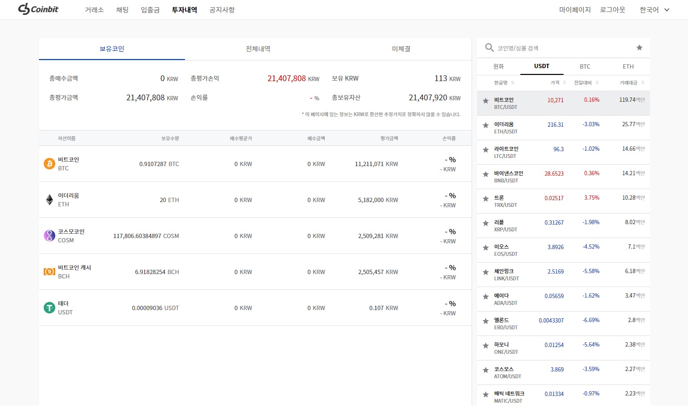Click the 0.9107287 BTC holding amount
This screenshot has height=420, width=688.
click(x=159, y=164)
